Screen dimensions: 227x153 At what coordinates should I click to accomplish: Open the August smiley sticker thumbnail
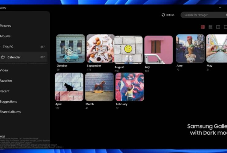click(x=129, y=50)
